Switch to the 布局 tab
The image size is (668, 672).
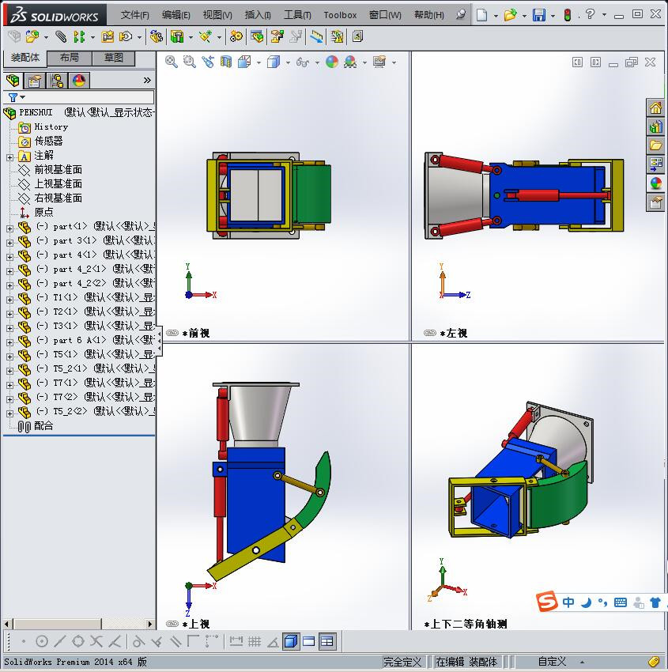point(69,58)
